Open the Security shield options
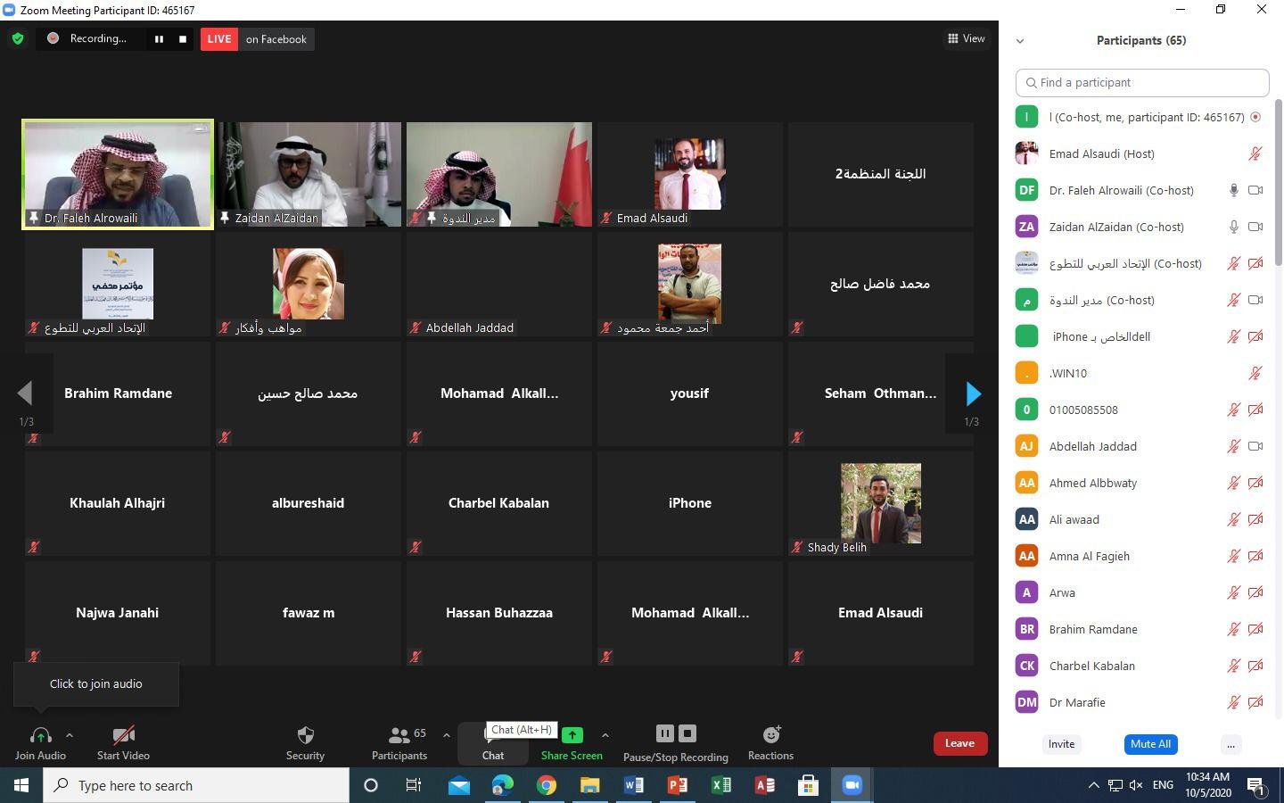Viewport: 1284px width, 803px height. point(305,741)
